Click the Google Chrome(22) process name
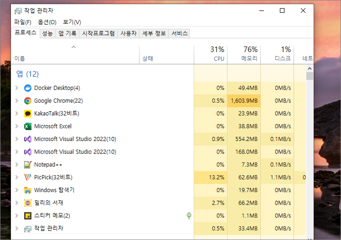This screenshot has width=341, height=240. 58,101
